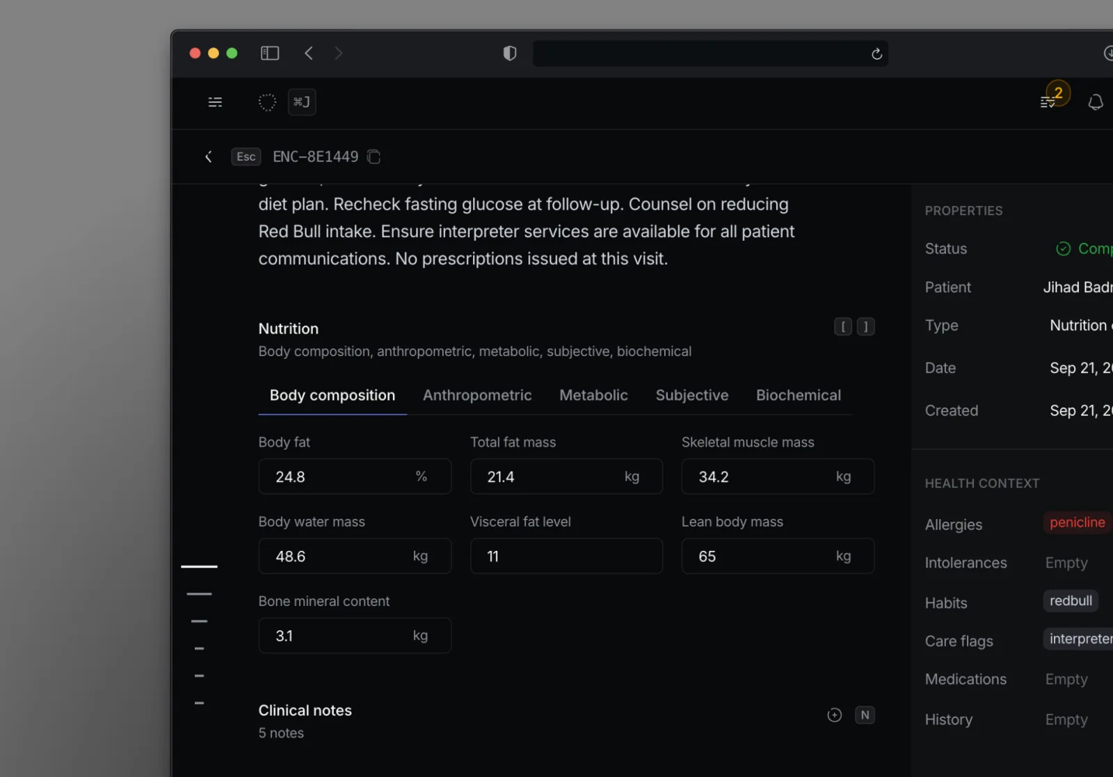This screenshot has height=777, width=1113.
Task: Edit the Visceral fat level field
Action: (566, 556)
